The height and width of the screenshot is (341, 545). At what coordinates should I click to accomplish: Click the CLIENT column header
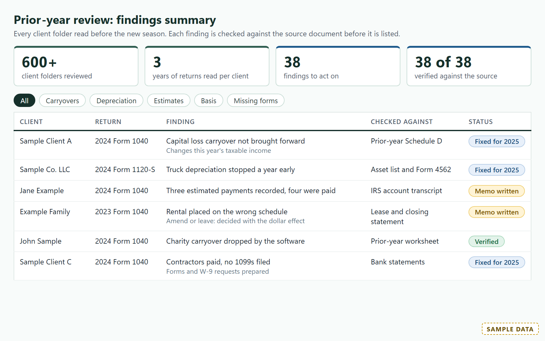[x=31, y=122]
